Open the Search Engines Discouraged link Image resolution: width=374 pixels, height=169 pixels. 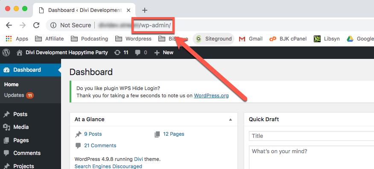(108, 166)
